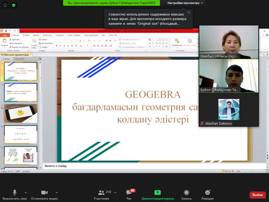
Task: Select slide 3 thumbnail with phone emoji
Action: 20,114
